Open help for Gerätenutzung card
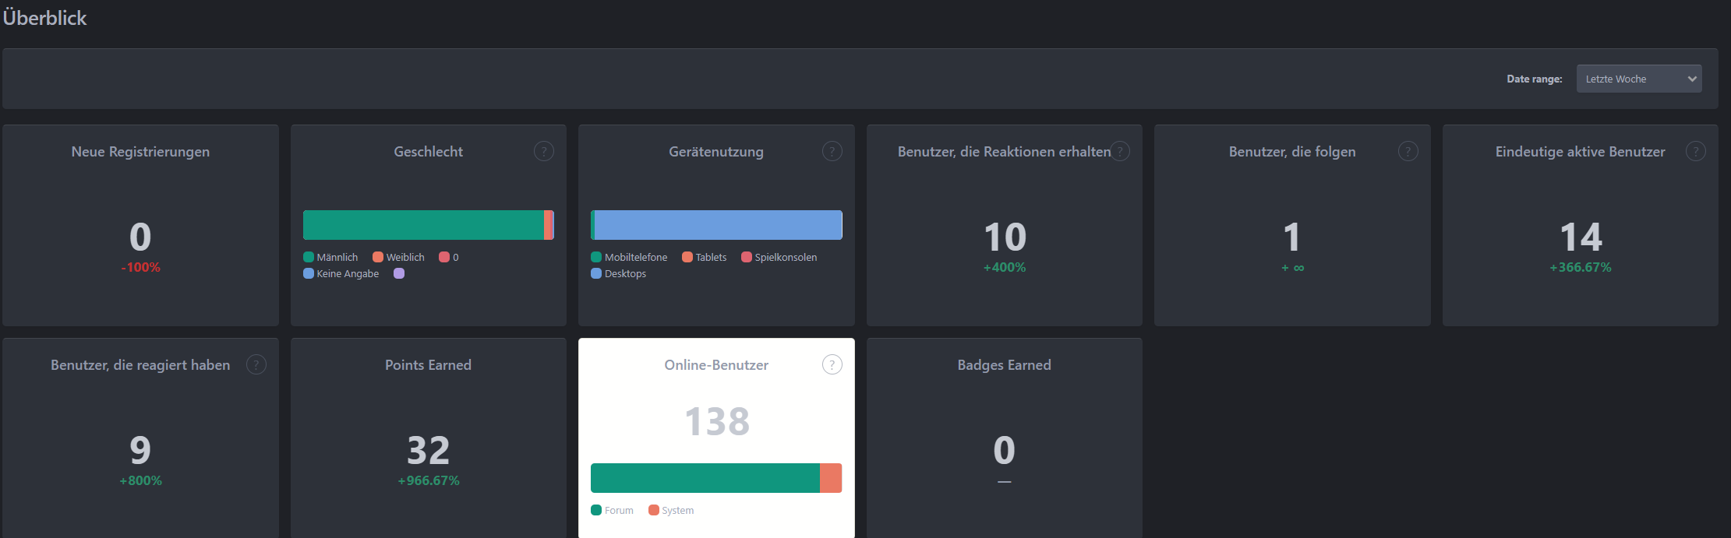 832,151
